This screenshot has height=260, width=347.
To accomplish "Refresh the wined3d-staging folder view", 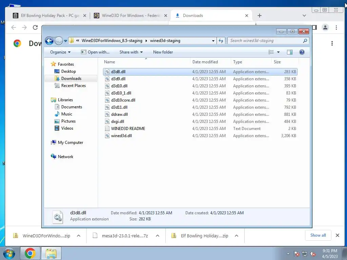I will click(221, 41).
